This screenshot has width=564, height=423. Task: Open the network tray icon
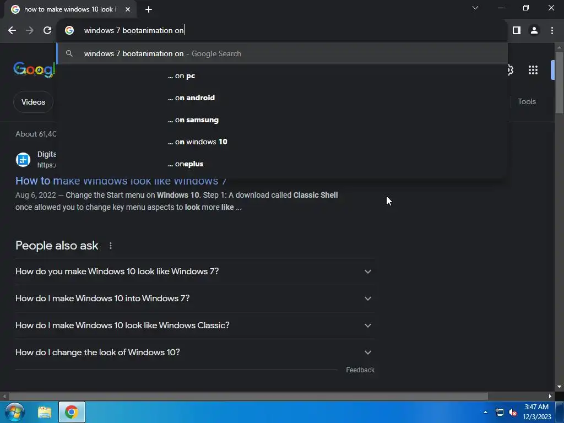pos(499,412)
